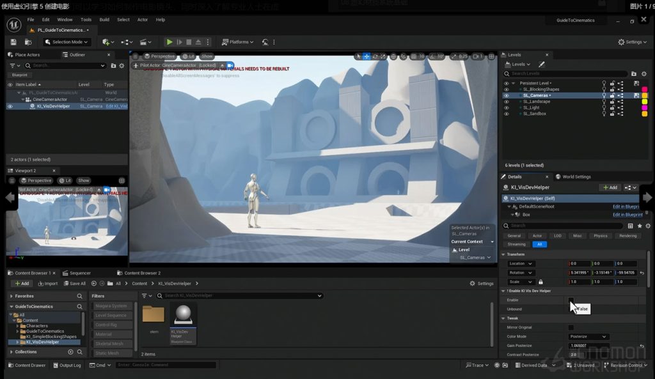This screenshot has height=379, width=655.
Task: Toggle rotation snap angle icon
Action: point(432,56)
